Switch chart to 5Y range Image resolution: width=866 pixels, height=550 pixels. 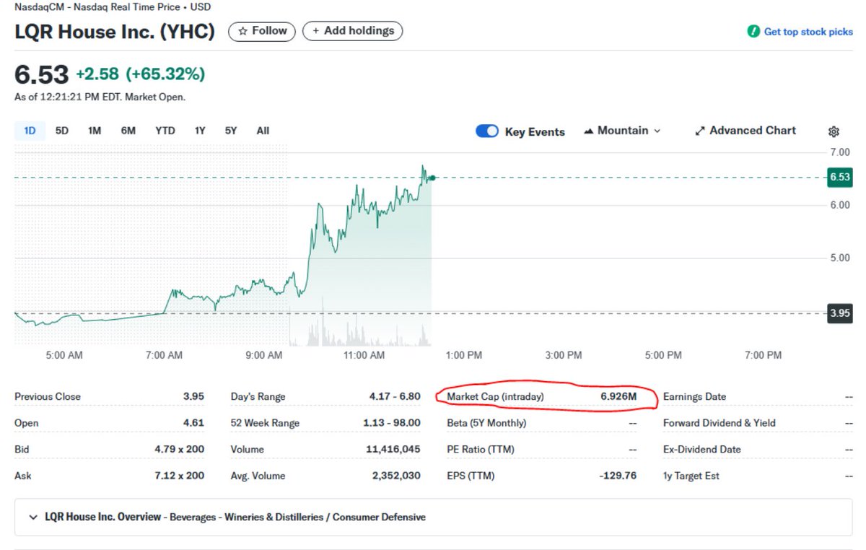point(231,131)
